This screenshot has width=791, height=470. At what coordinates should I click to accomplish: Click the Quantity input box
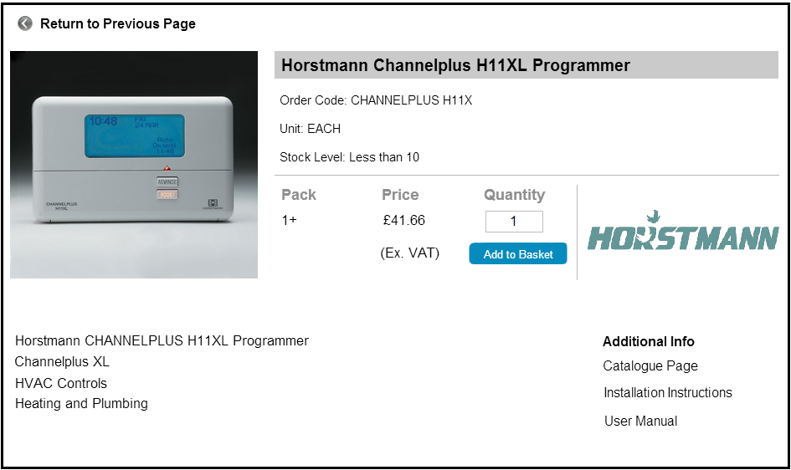514,222
